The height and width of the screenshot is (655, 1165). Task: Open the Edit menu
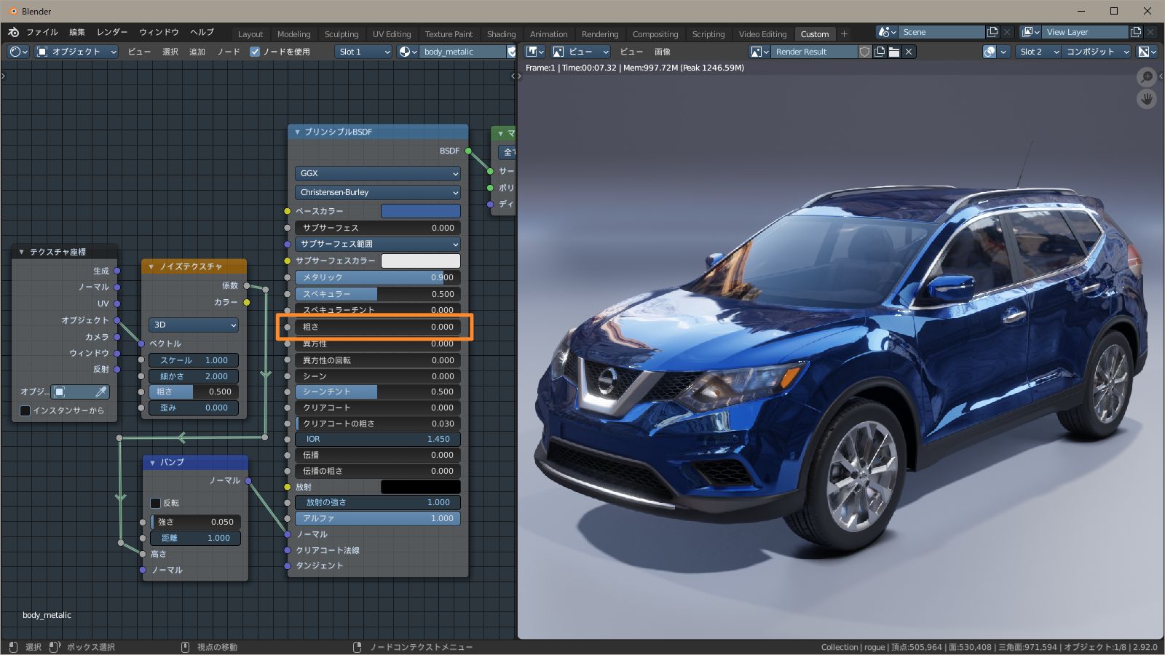pos(77,32)
